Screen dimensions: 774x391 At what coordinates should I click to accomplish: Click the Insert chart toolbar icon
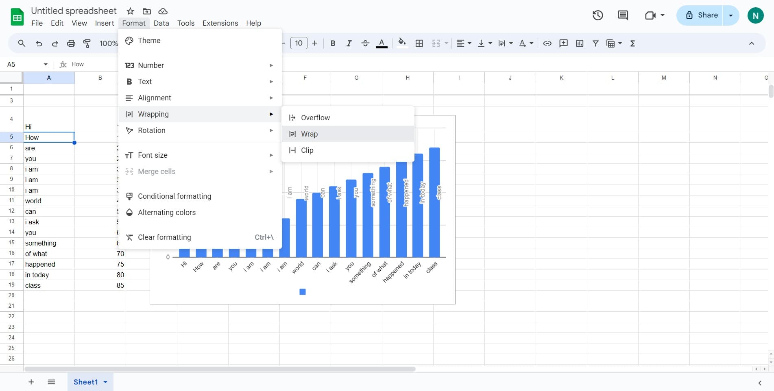[580, 43]
